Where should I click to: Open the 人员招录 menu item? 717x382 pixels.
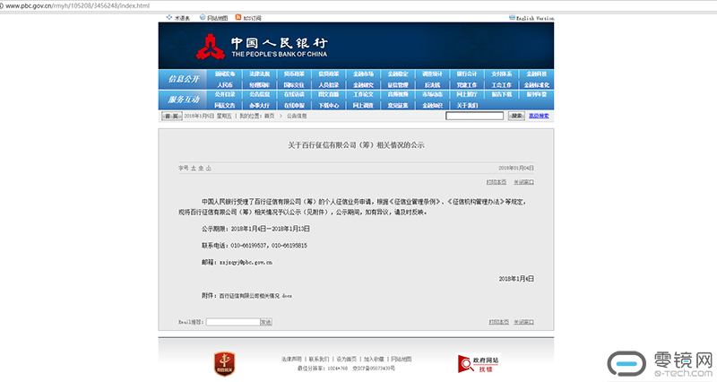(329, 84)
